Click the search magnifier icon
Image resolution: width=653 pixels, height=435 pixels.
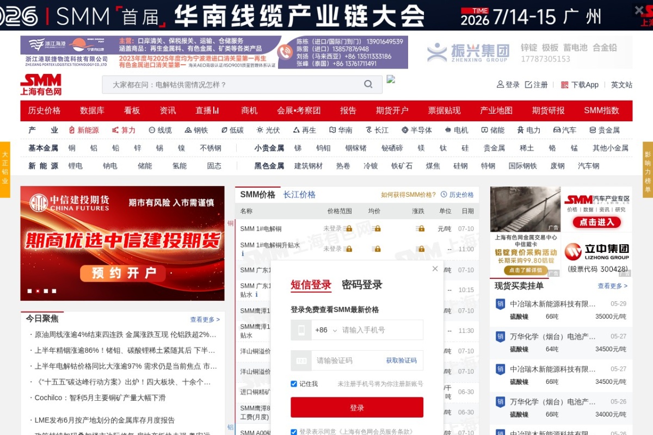(x=368, y=84)
